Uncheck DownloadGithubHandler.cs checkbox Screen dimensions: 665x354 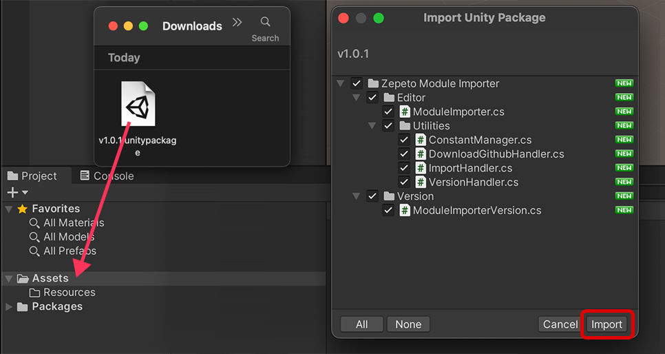403,154
